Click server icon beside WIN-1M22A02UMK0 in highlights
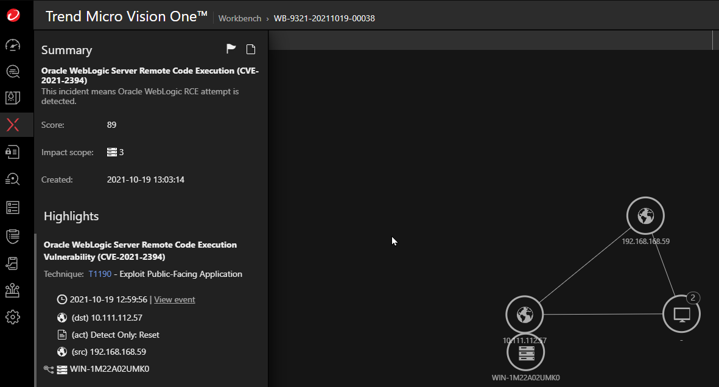The height and width of the screenshot is (387, 719). (62, 369)
